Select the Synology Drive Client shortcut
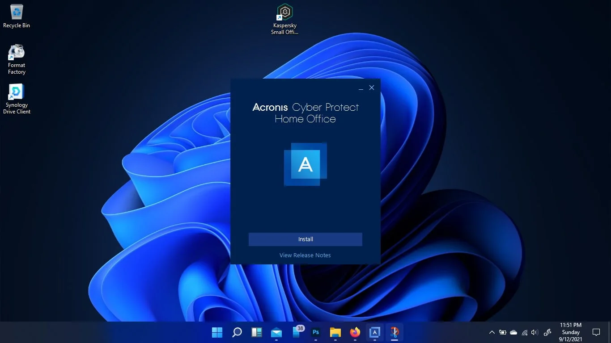This screenshot has width=611, height=343. pos(17,99)
